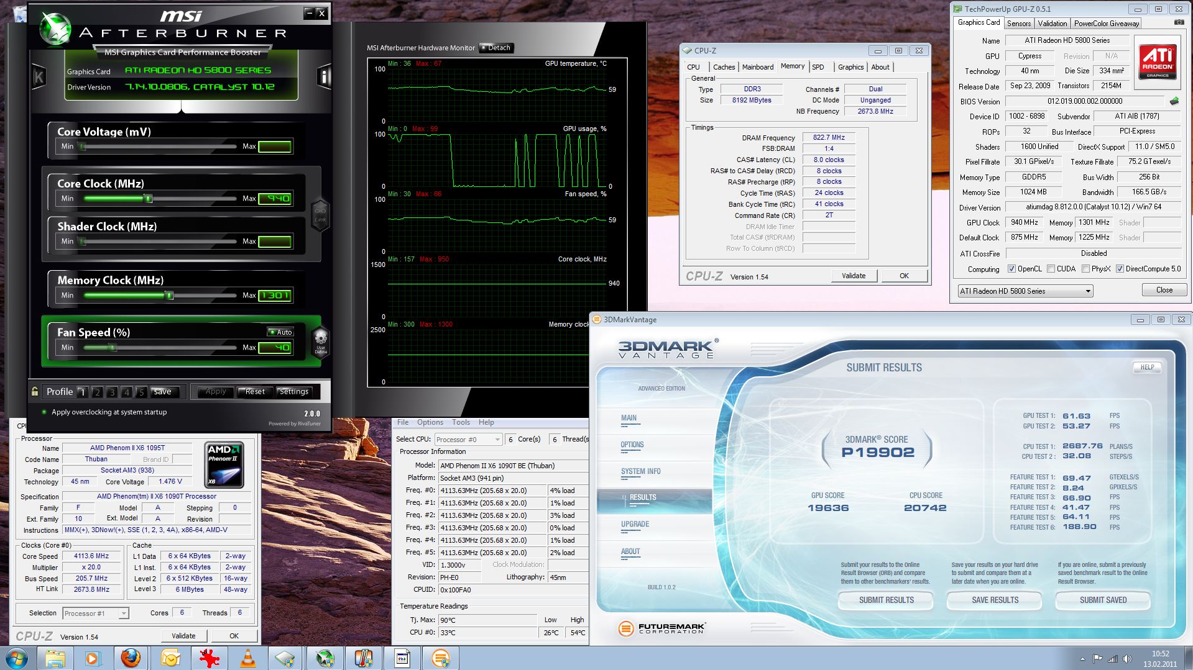Click Detach on the hardware monitor
The width and height of the screenshot is (1193, 670).
click(x=496, y=48)
